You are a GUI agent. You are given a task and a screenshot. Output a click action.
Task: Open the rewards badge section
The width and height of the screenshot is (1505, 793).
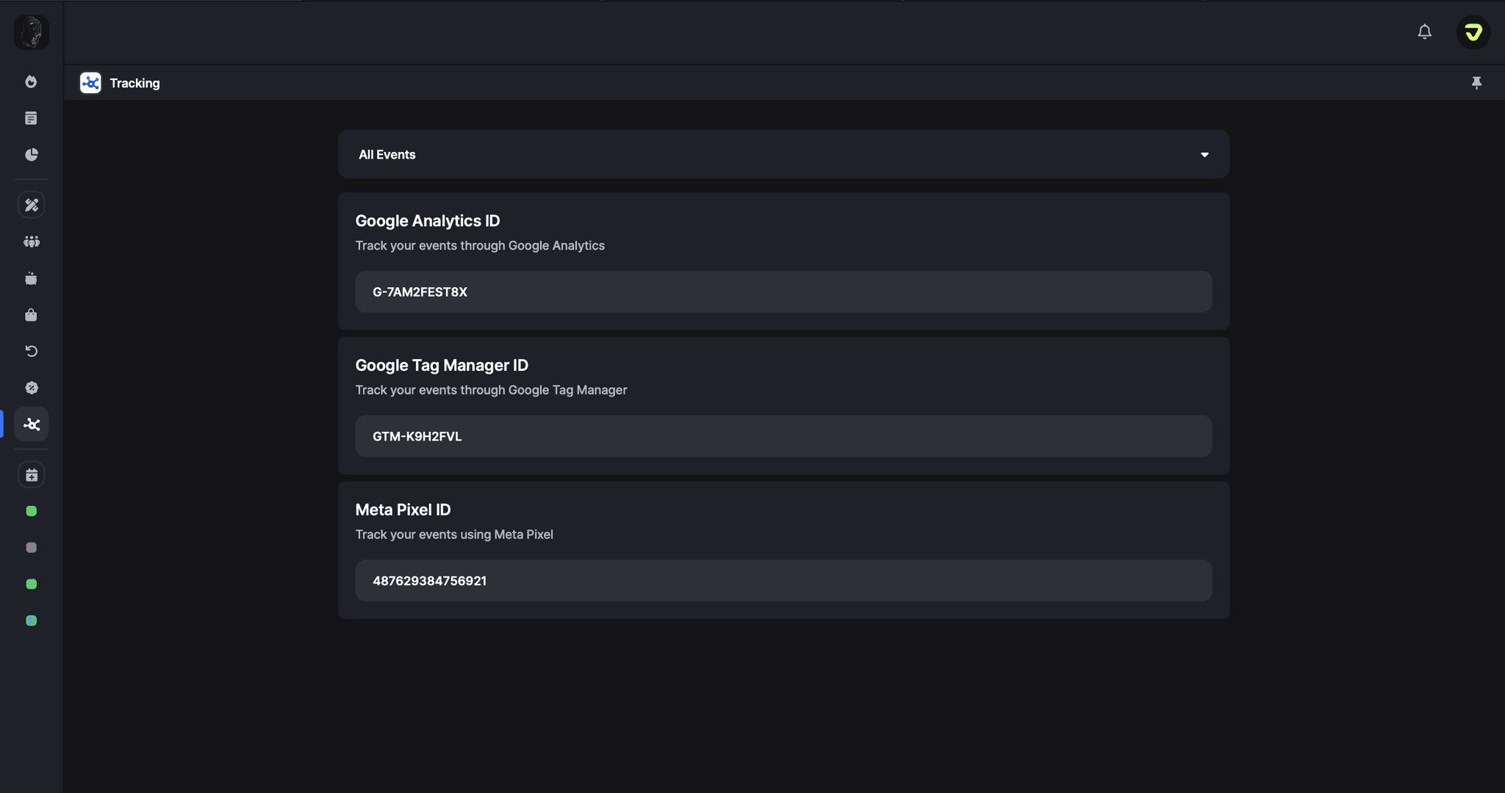pos(30,388)
